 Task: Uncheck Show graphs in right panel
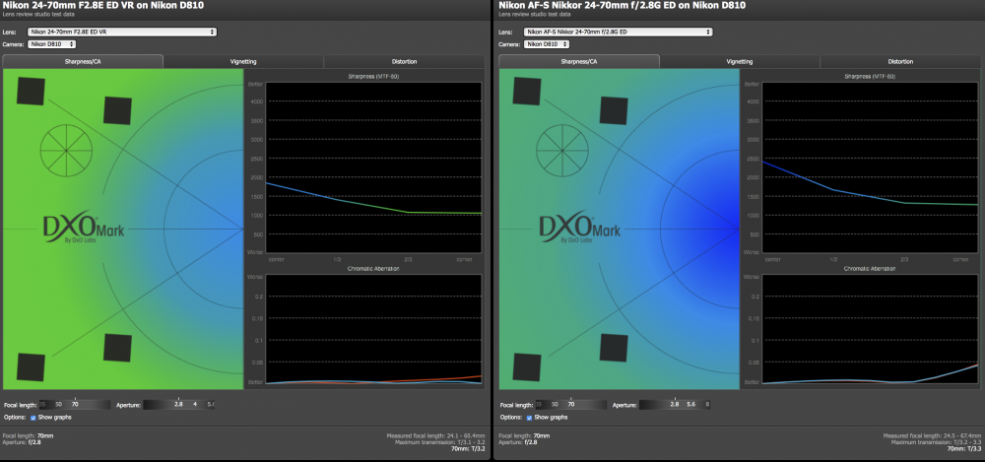(530, 418)
